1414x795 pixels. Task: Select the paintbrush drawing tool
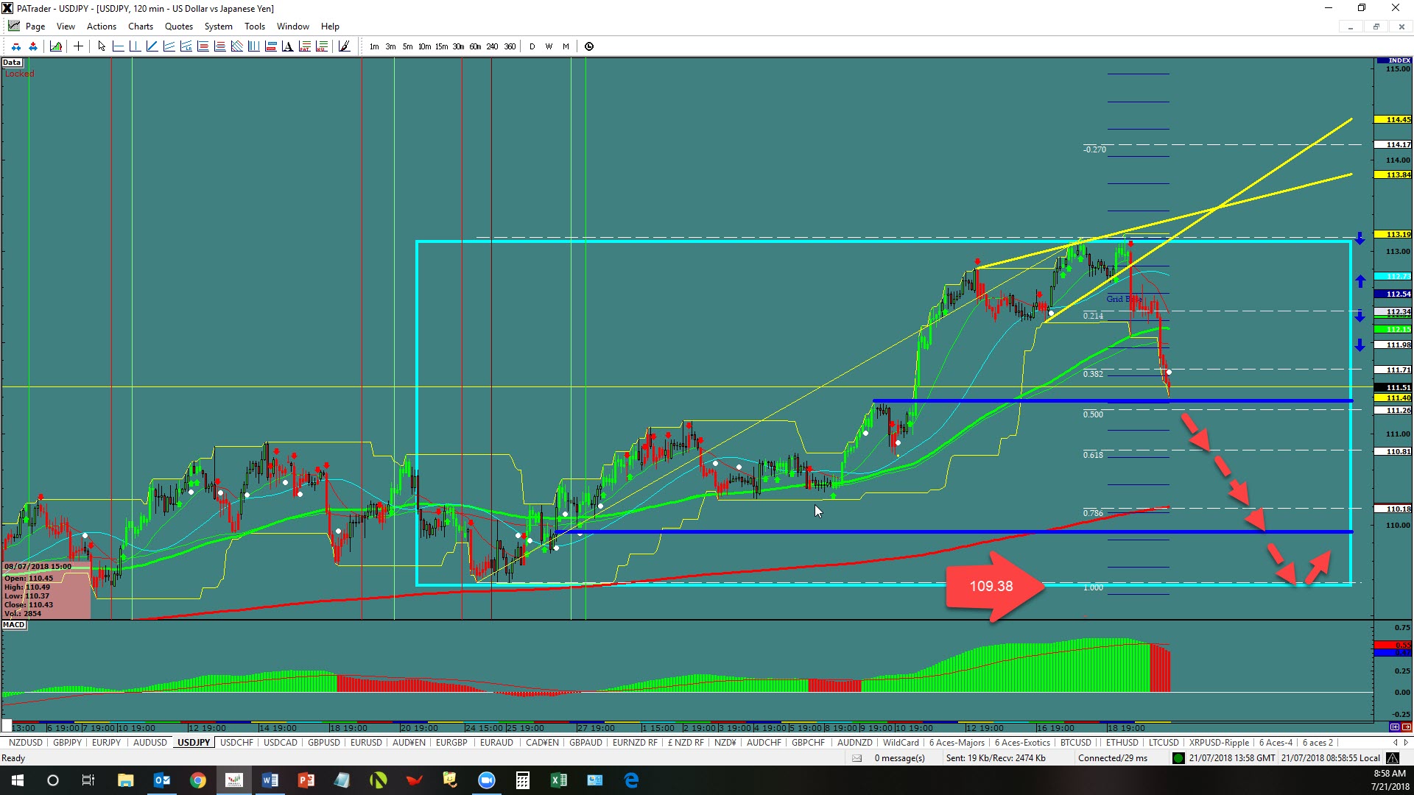[x=344, y=46]
